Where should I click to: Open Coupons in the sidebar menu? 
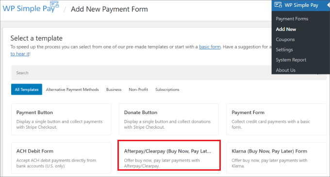285,40
